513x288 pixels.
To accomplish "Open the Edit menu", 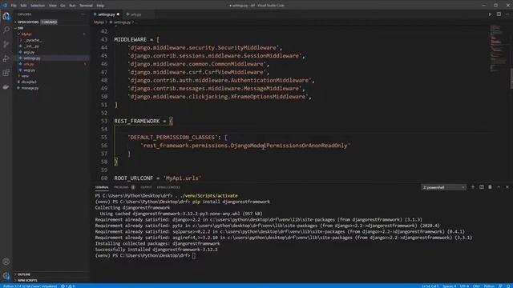I will [23, 6].
